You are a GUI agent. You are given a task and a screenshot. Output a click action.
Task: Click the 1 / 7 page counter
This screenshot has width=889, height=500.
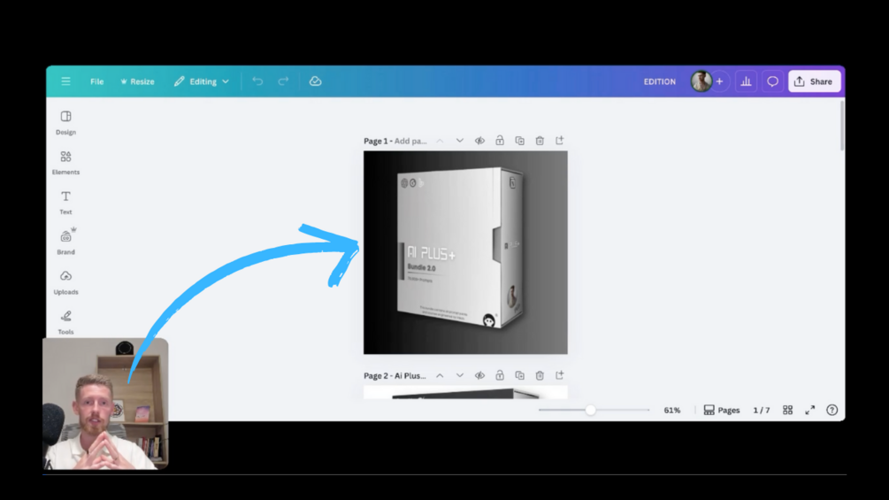click(762, 410)
